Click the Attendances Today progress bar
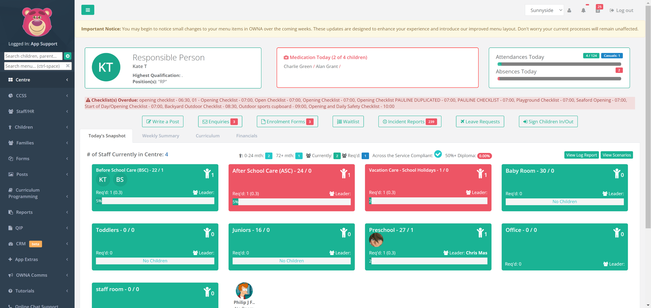The width and height of the screenshot is (651, 308). (x=559, y=64)
